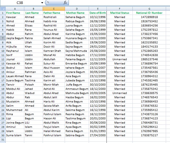The height and width of the screenshot is (143, 170).
Task: Select row 12 header
Action: [3, 59]
